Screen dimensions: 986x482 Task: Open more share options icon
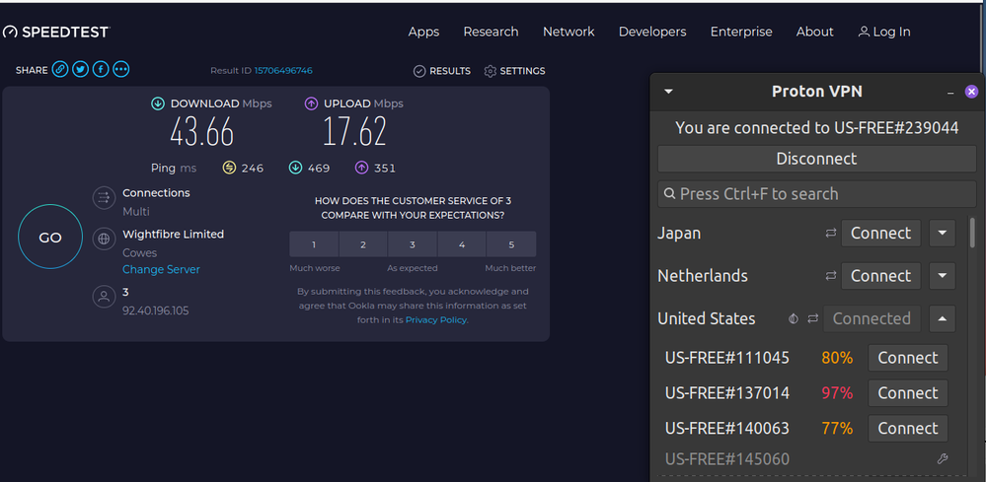click(x=120, y=69)
